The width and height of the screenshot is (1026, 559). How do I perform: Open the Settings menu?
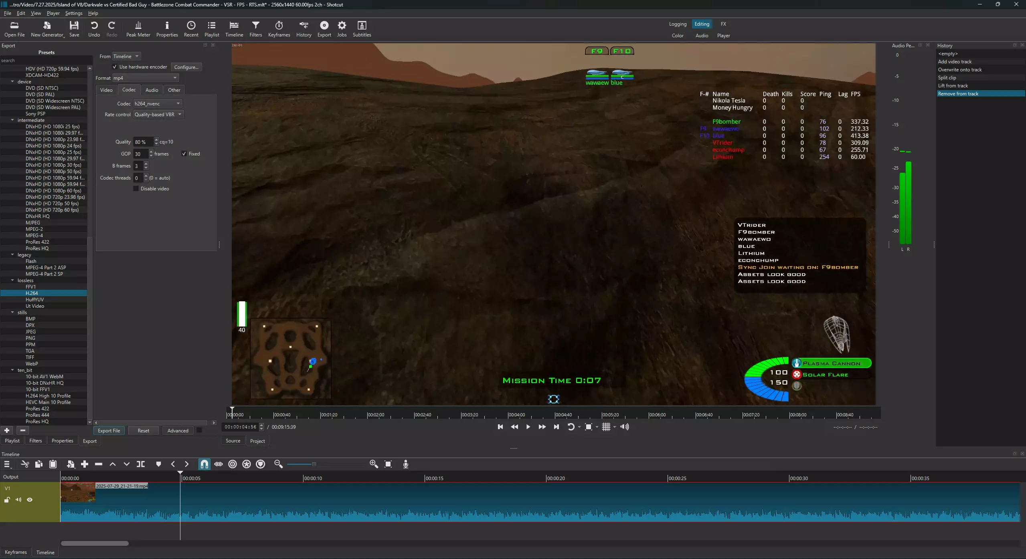pyautogui.click(x=73, y=13)
